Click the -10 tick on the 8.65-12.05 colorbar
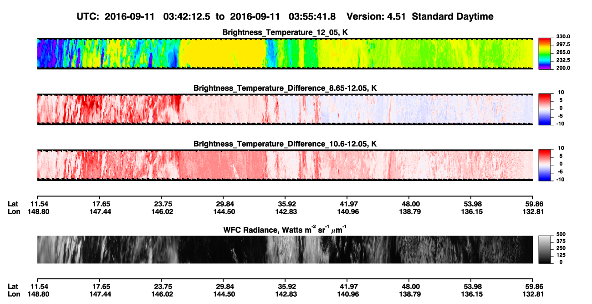The height and width of the screenshot is (304, 592). pos(560,123)
